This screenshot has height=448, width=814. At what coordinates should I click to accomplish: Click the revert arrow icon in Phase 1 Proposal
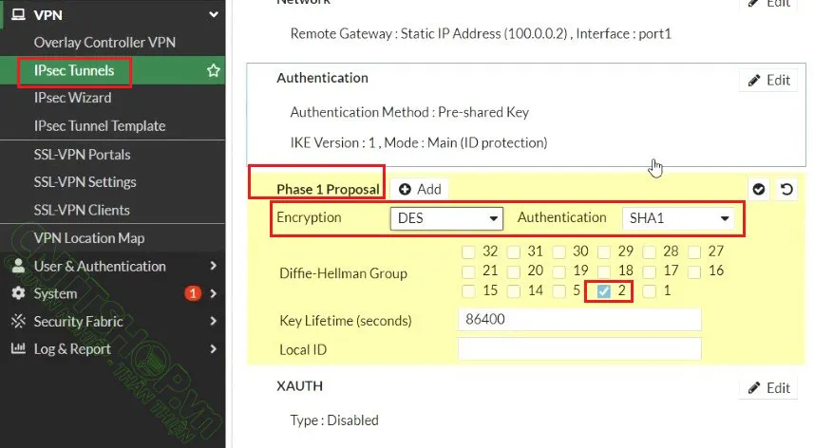tap(786, 189)
